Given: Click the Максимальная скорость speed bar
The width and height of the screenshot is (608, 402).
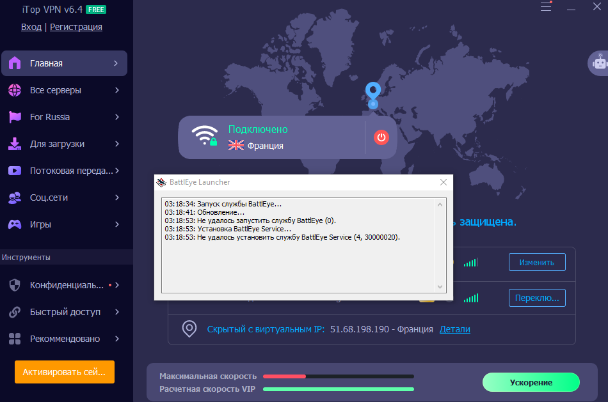Looking at the screenshot, I should point(338,376).
